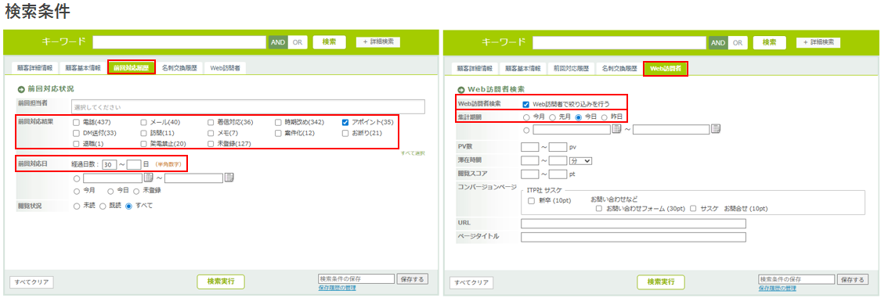Check the 架電禁止(20) checkbox
This screenshot has height=298, width=881.
pyautogui.click(x=144, y=144)
